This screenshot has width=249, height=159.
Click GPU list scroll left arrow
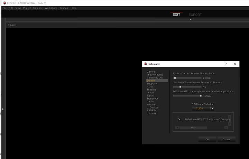coord(177,128)
